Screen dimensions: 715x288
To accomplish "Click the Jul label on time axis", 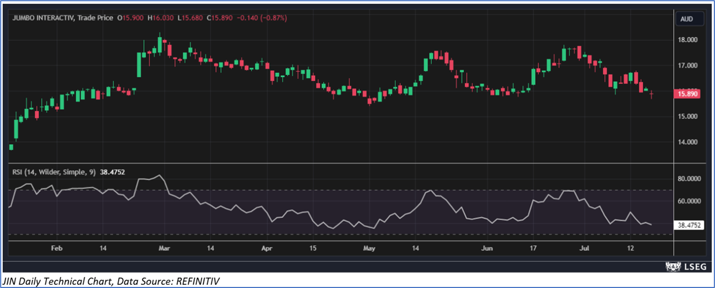I will (584, 248).
